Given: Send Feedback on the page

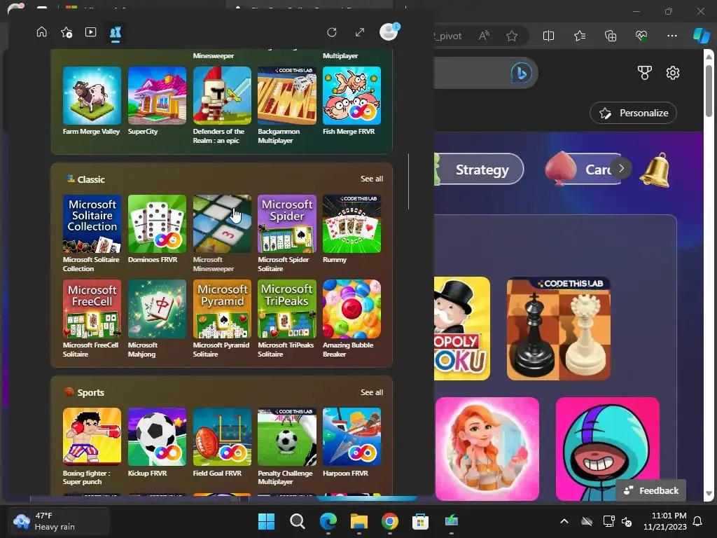Looking at the screenshot, I should click(651, 490).
